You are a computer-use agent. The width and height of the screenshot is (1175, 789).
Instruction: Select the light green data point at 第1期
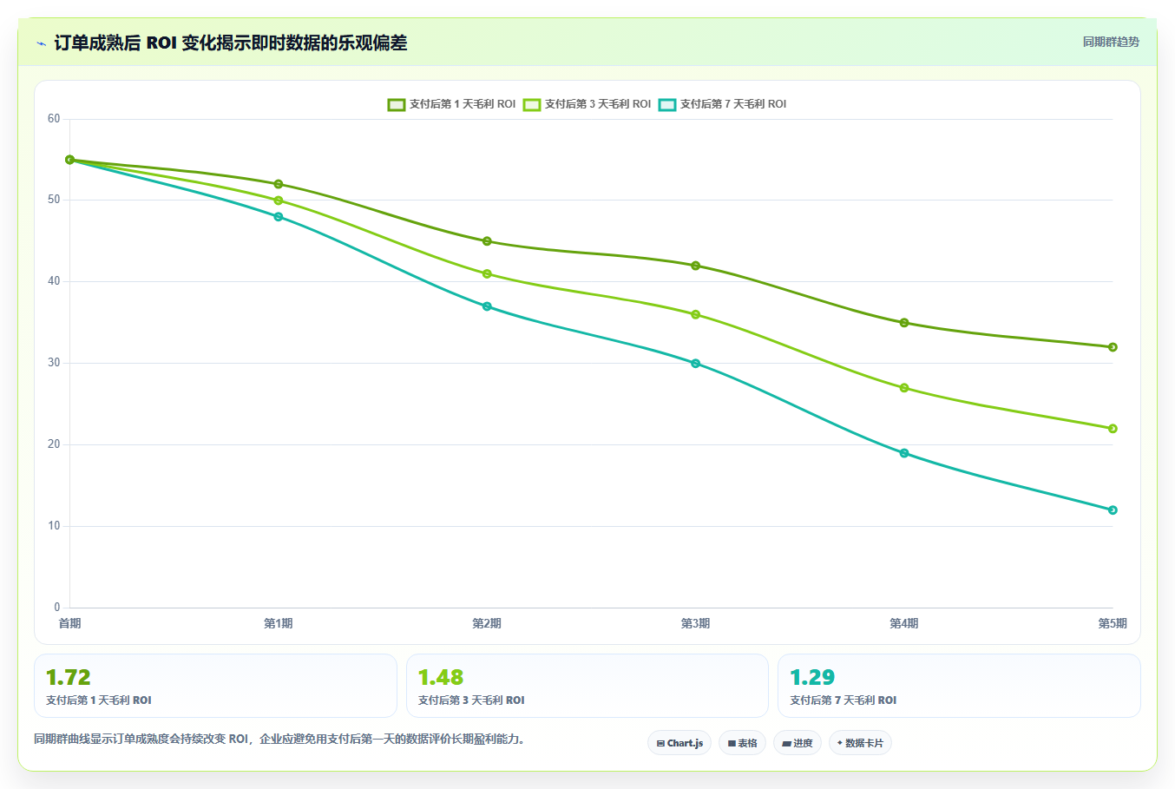(279, 201)
